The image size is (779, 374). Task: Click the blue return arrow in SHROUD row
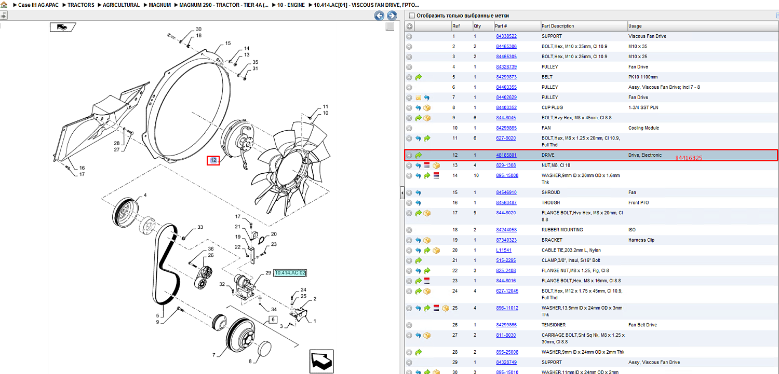click(419, 192)
